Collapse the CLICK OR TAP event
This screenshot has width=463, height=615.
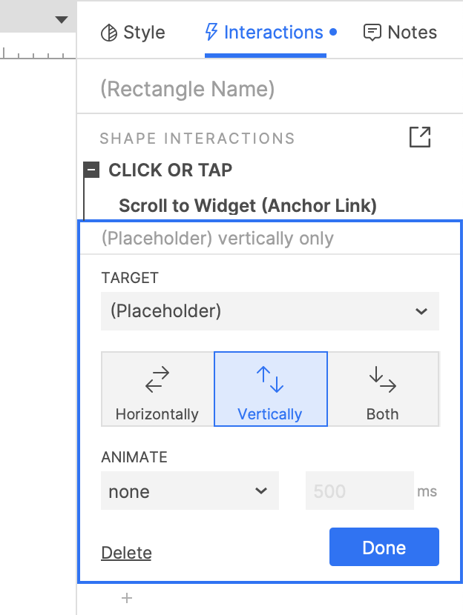(92, 170)
